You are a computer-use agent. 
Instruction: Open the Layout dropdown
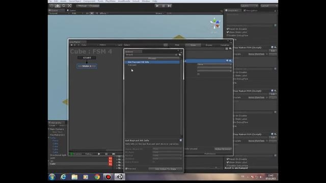(x=269, y=6)
